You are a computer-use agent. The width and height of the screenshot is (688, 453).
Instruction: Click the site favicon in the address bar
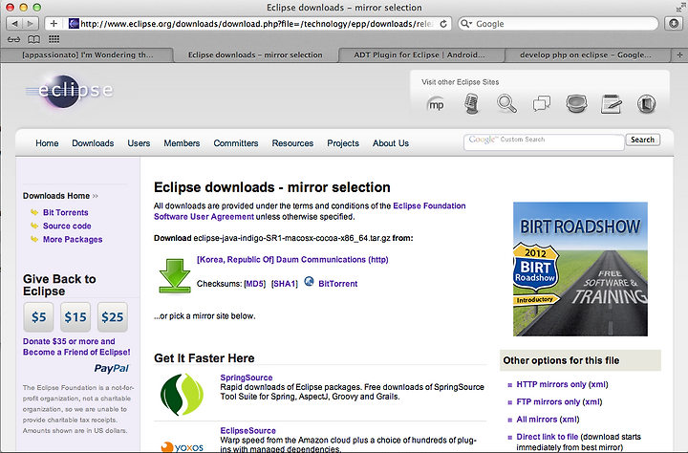74,24
